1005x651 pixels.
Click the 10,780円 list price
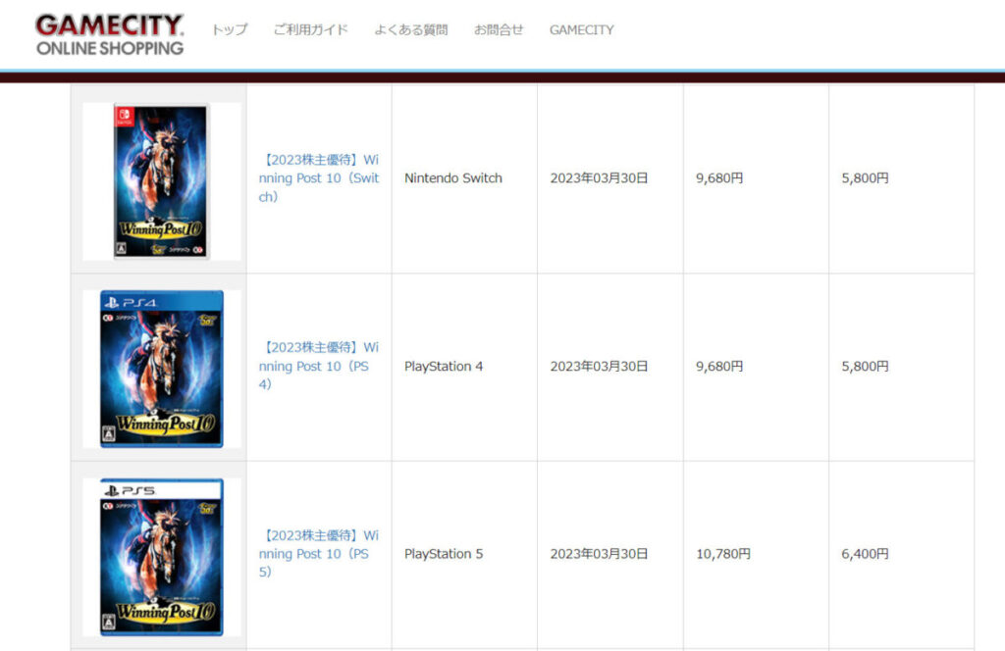tap(723, 554)
